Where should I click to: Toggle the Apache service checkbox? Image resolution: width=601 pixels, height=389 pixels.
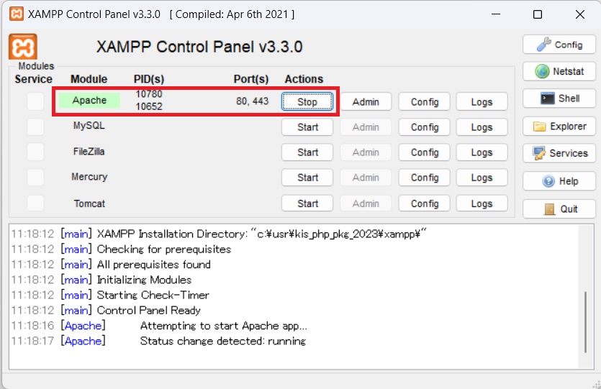pos(35,101)
